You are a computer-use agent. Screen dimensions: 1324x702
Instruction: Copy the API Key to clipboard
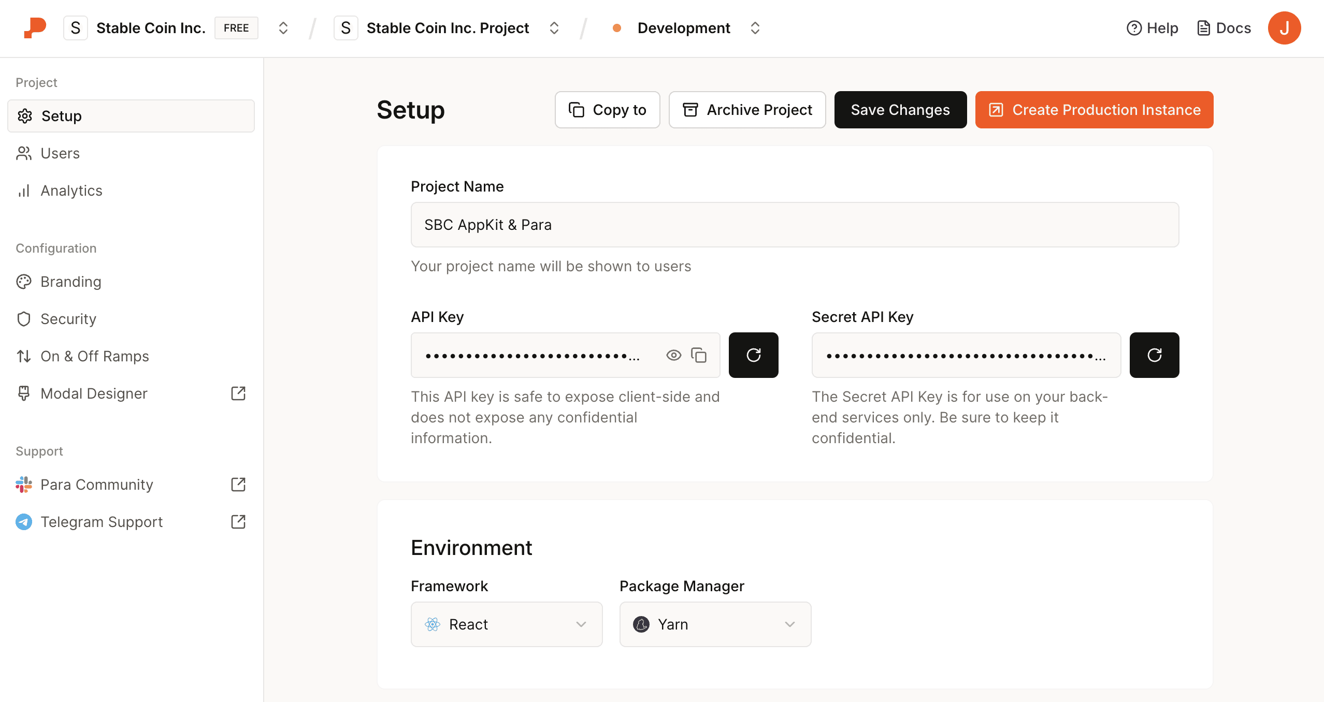click(699, 355)
